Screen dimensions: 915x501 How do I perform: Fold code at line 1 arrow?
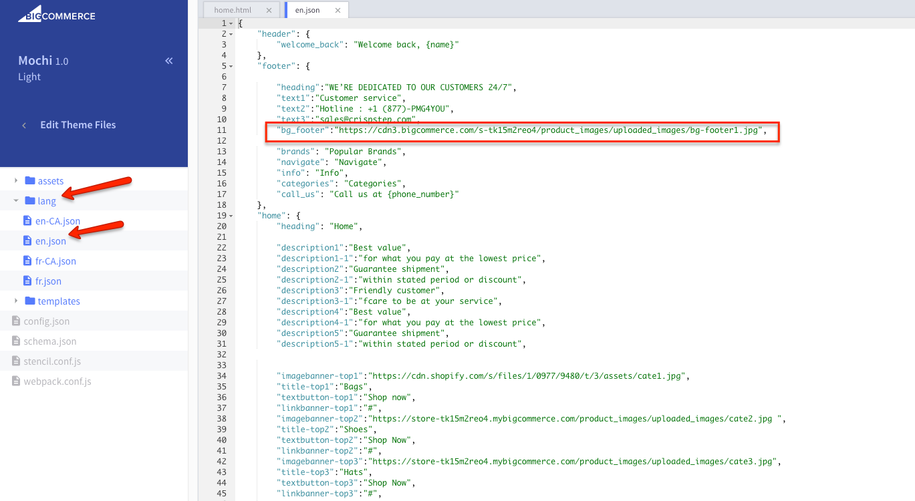coord(231,23)
